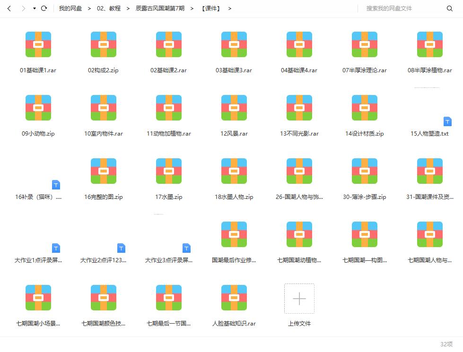Select the 七期国潮人物与... archive icon
The image size is (463, 352).
coord(430,234)
